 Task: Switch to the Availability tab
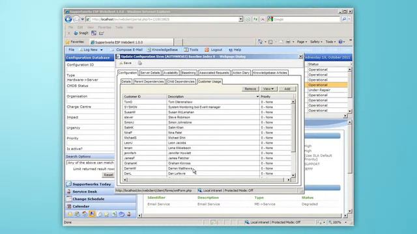coord(171,73)
